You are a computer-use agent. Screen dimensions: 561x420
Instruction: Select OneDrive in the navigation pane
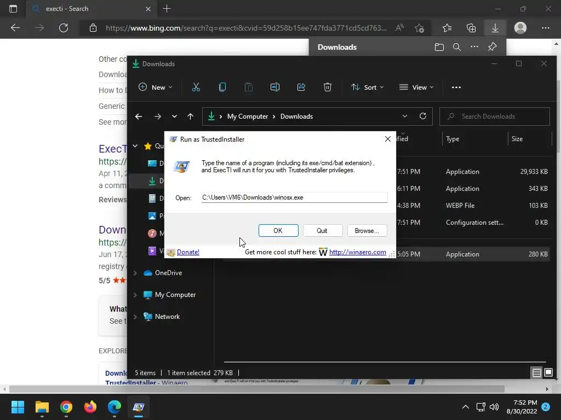click(x=168, y=273)
